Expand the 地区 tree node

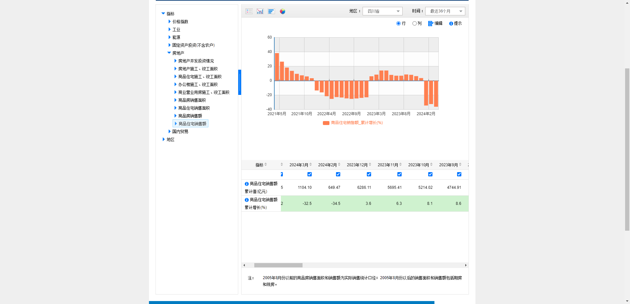pos(163,139)
